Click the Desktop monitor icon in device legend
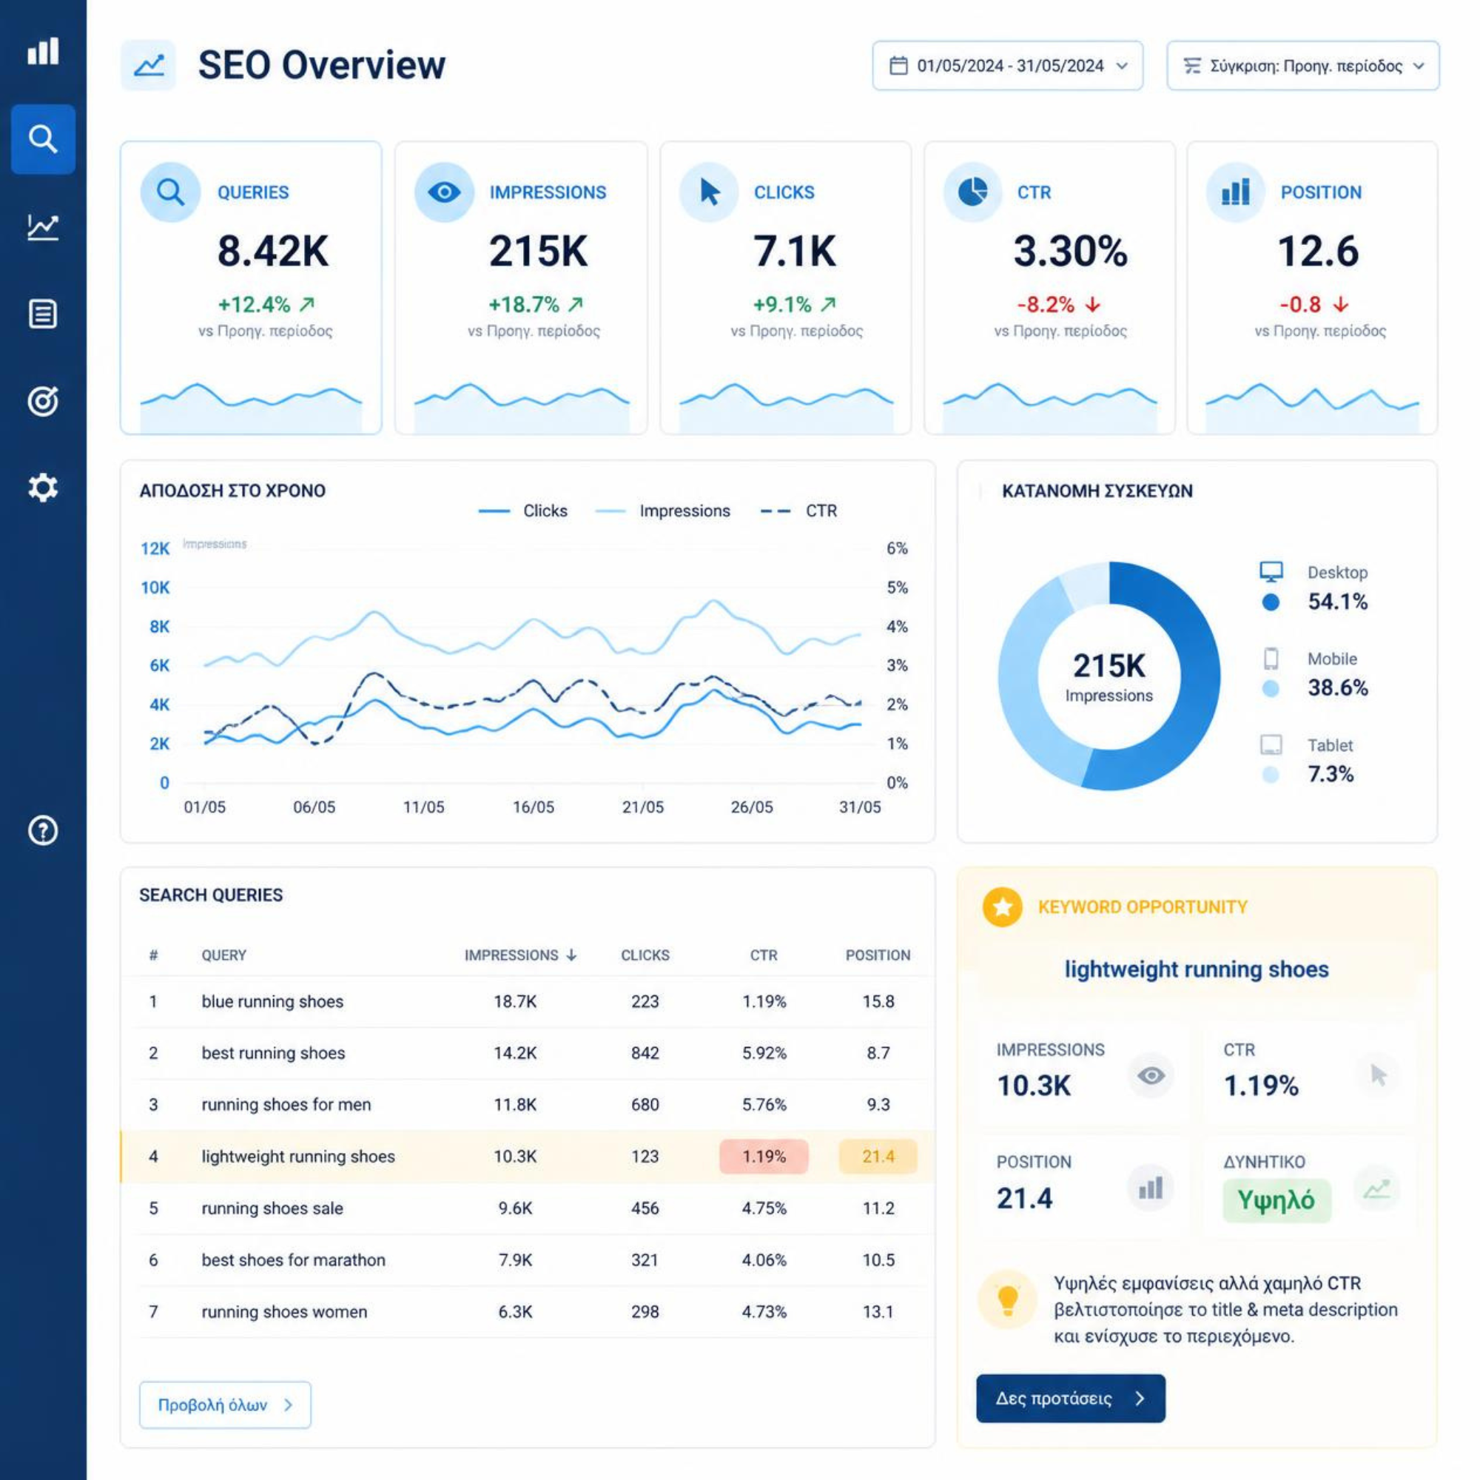 1271,571
